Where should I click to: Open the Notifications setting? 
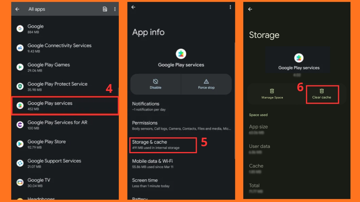pos(181,106)
